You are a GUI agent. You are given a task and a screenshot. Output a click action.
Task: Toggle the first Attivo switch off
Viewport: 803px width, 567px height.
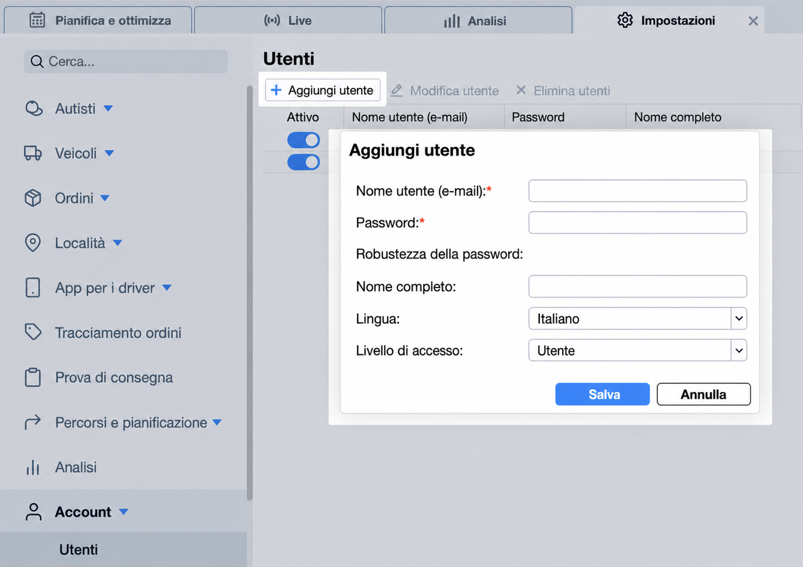[x=304, y=140]
